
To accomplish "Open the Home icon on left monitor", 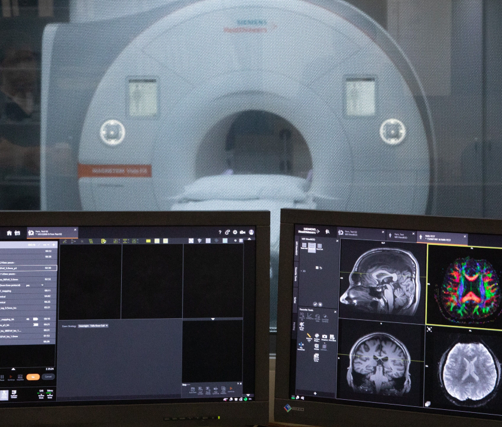I will (9, 233).
